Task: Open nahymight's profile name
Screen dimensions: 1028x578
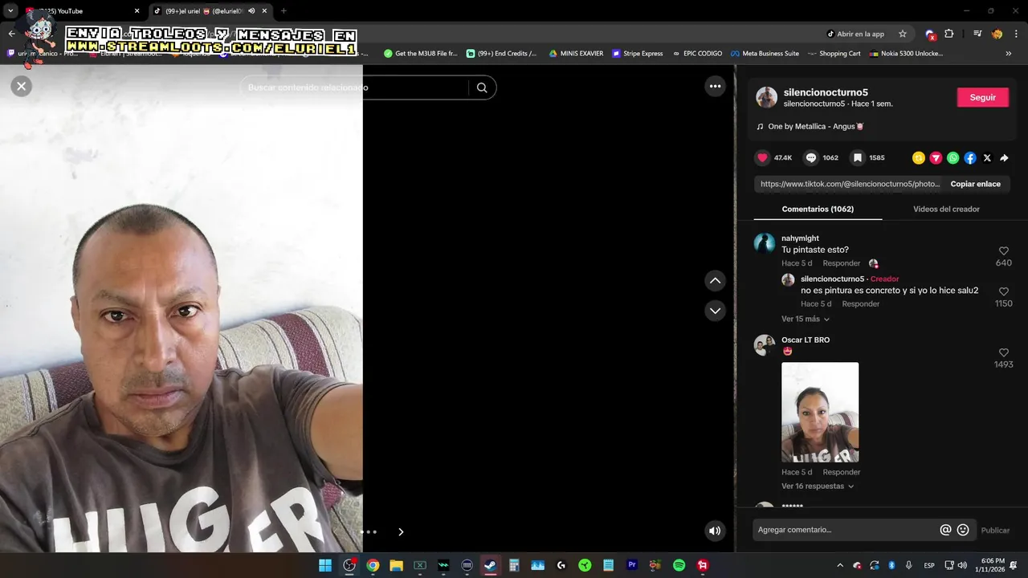Action: pyautogui.click(x=800, y=238)
